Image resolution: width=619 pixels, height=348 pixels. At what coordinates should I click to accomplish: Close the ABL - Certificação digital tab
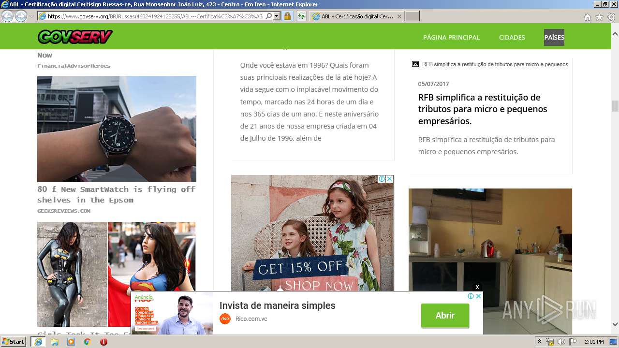pos(399,16)
